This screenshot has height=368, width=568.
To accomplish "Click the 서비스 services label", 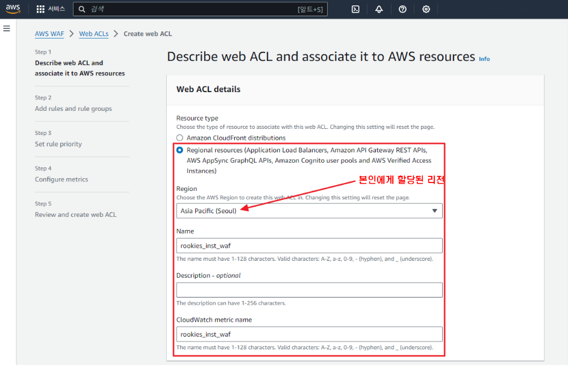I will click(57, 9).
